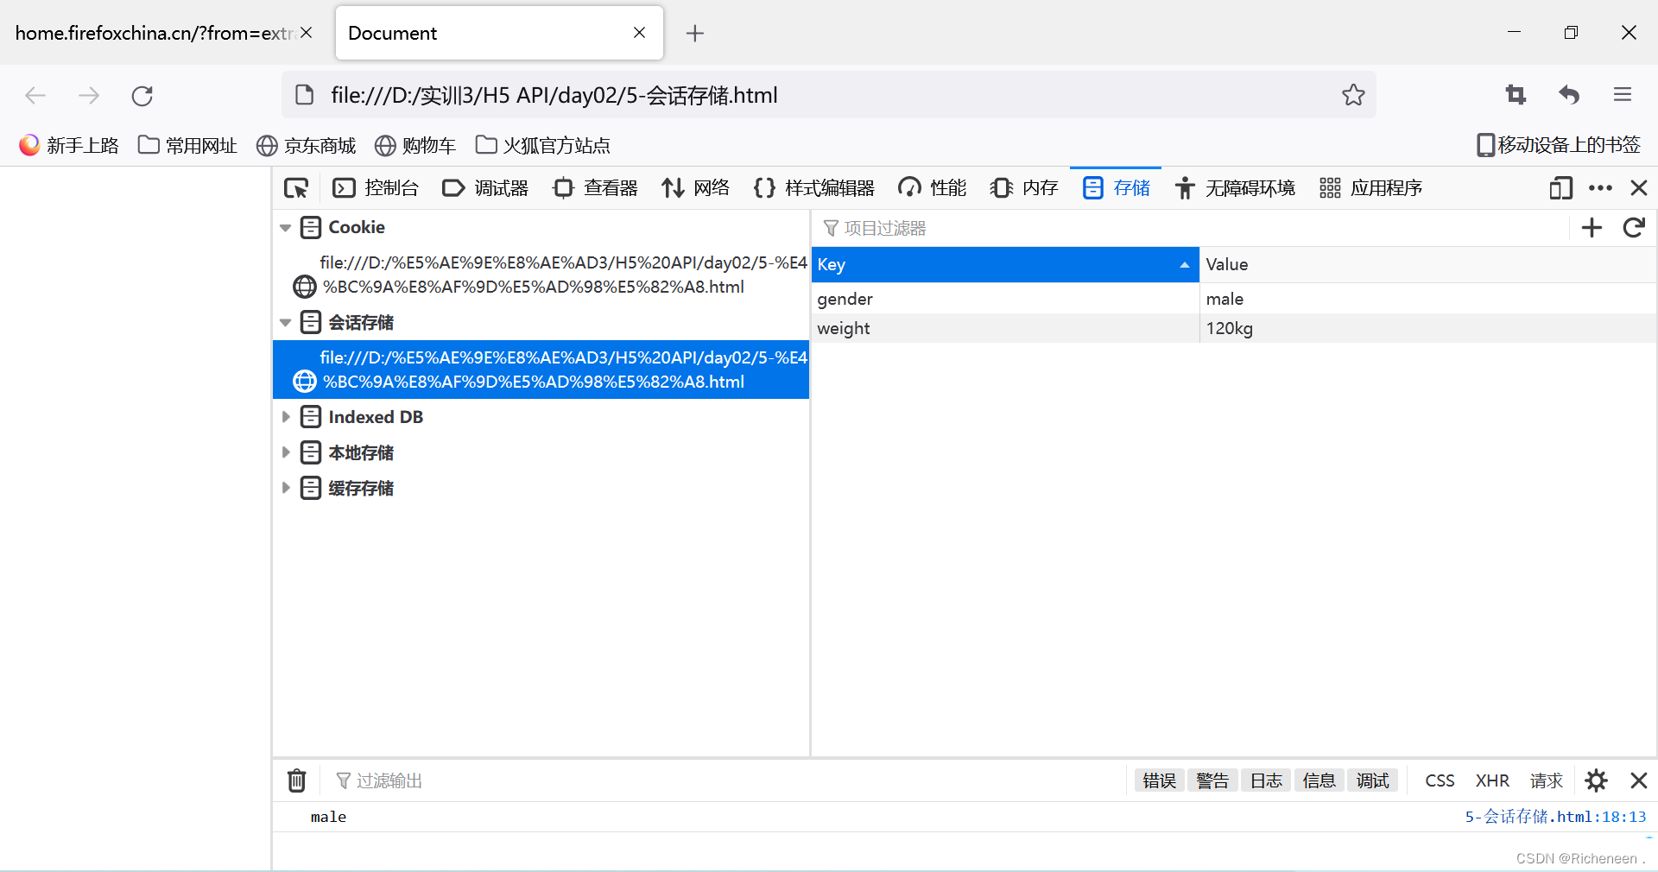This screenshot has height=872, width=1658.
Task: Open the 样式编辑器 style editor tab
Action: pyautogui.click(x=813, y=188)
